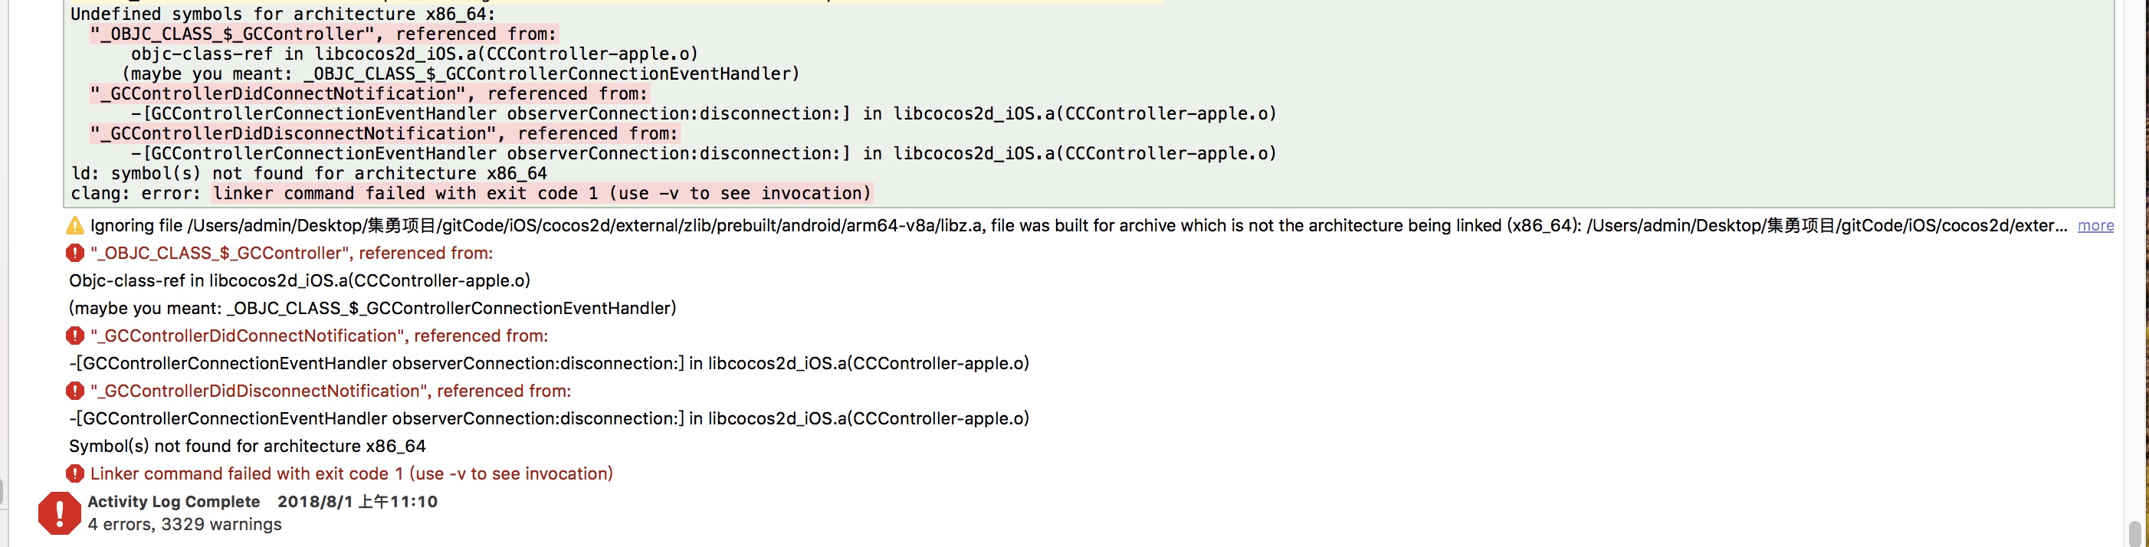Click the '(maybe you meant: _OBJC_CLASS_$_GCControllerConnectionEventHandler)' list line

pos(372,308)
